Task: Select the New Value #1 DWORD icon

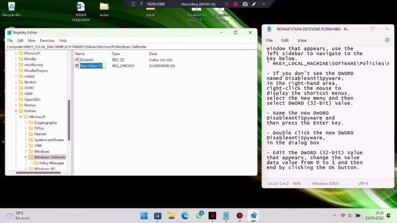Action: pyautogui.click(x=77, y=66)
